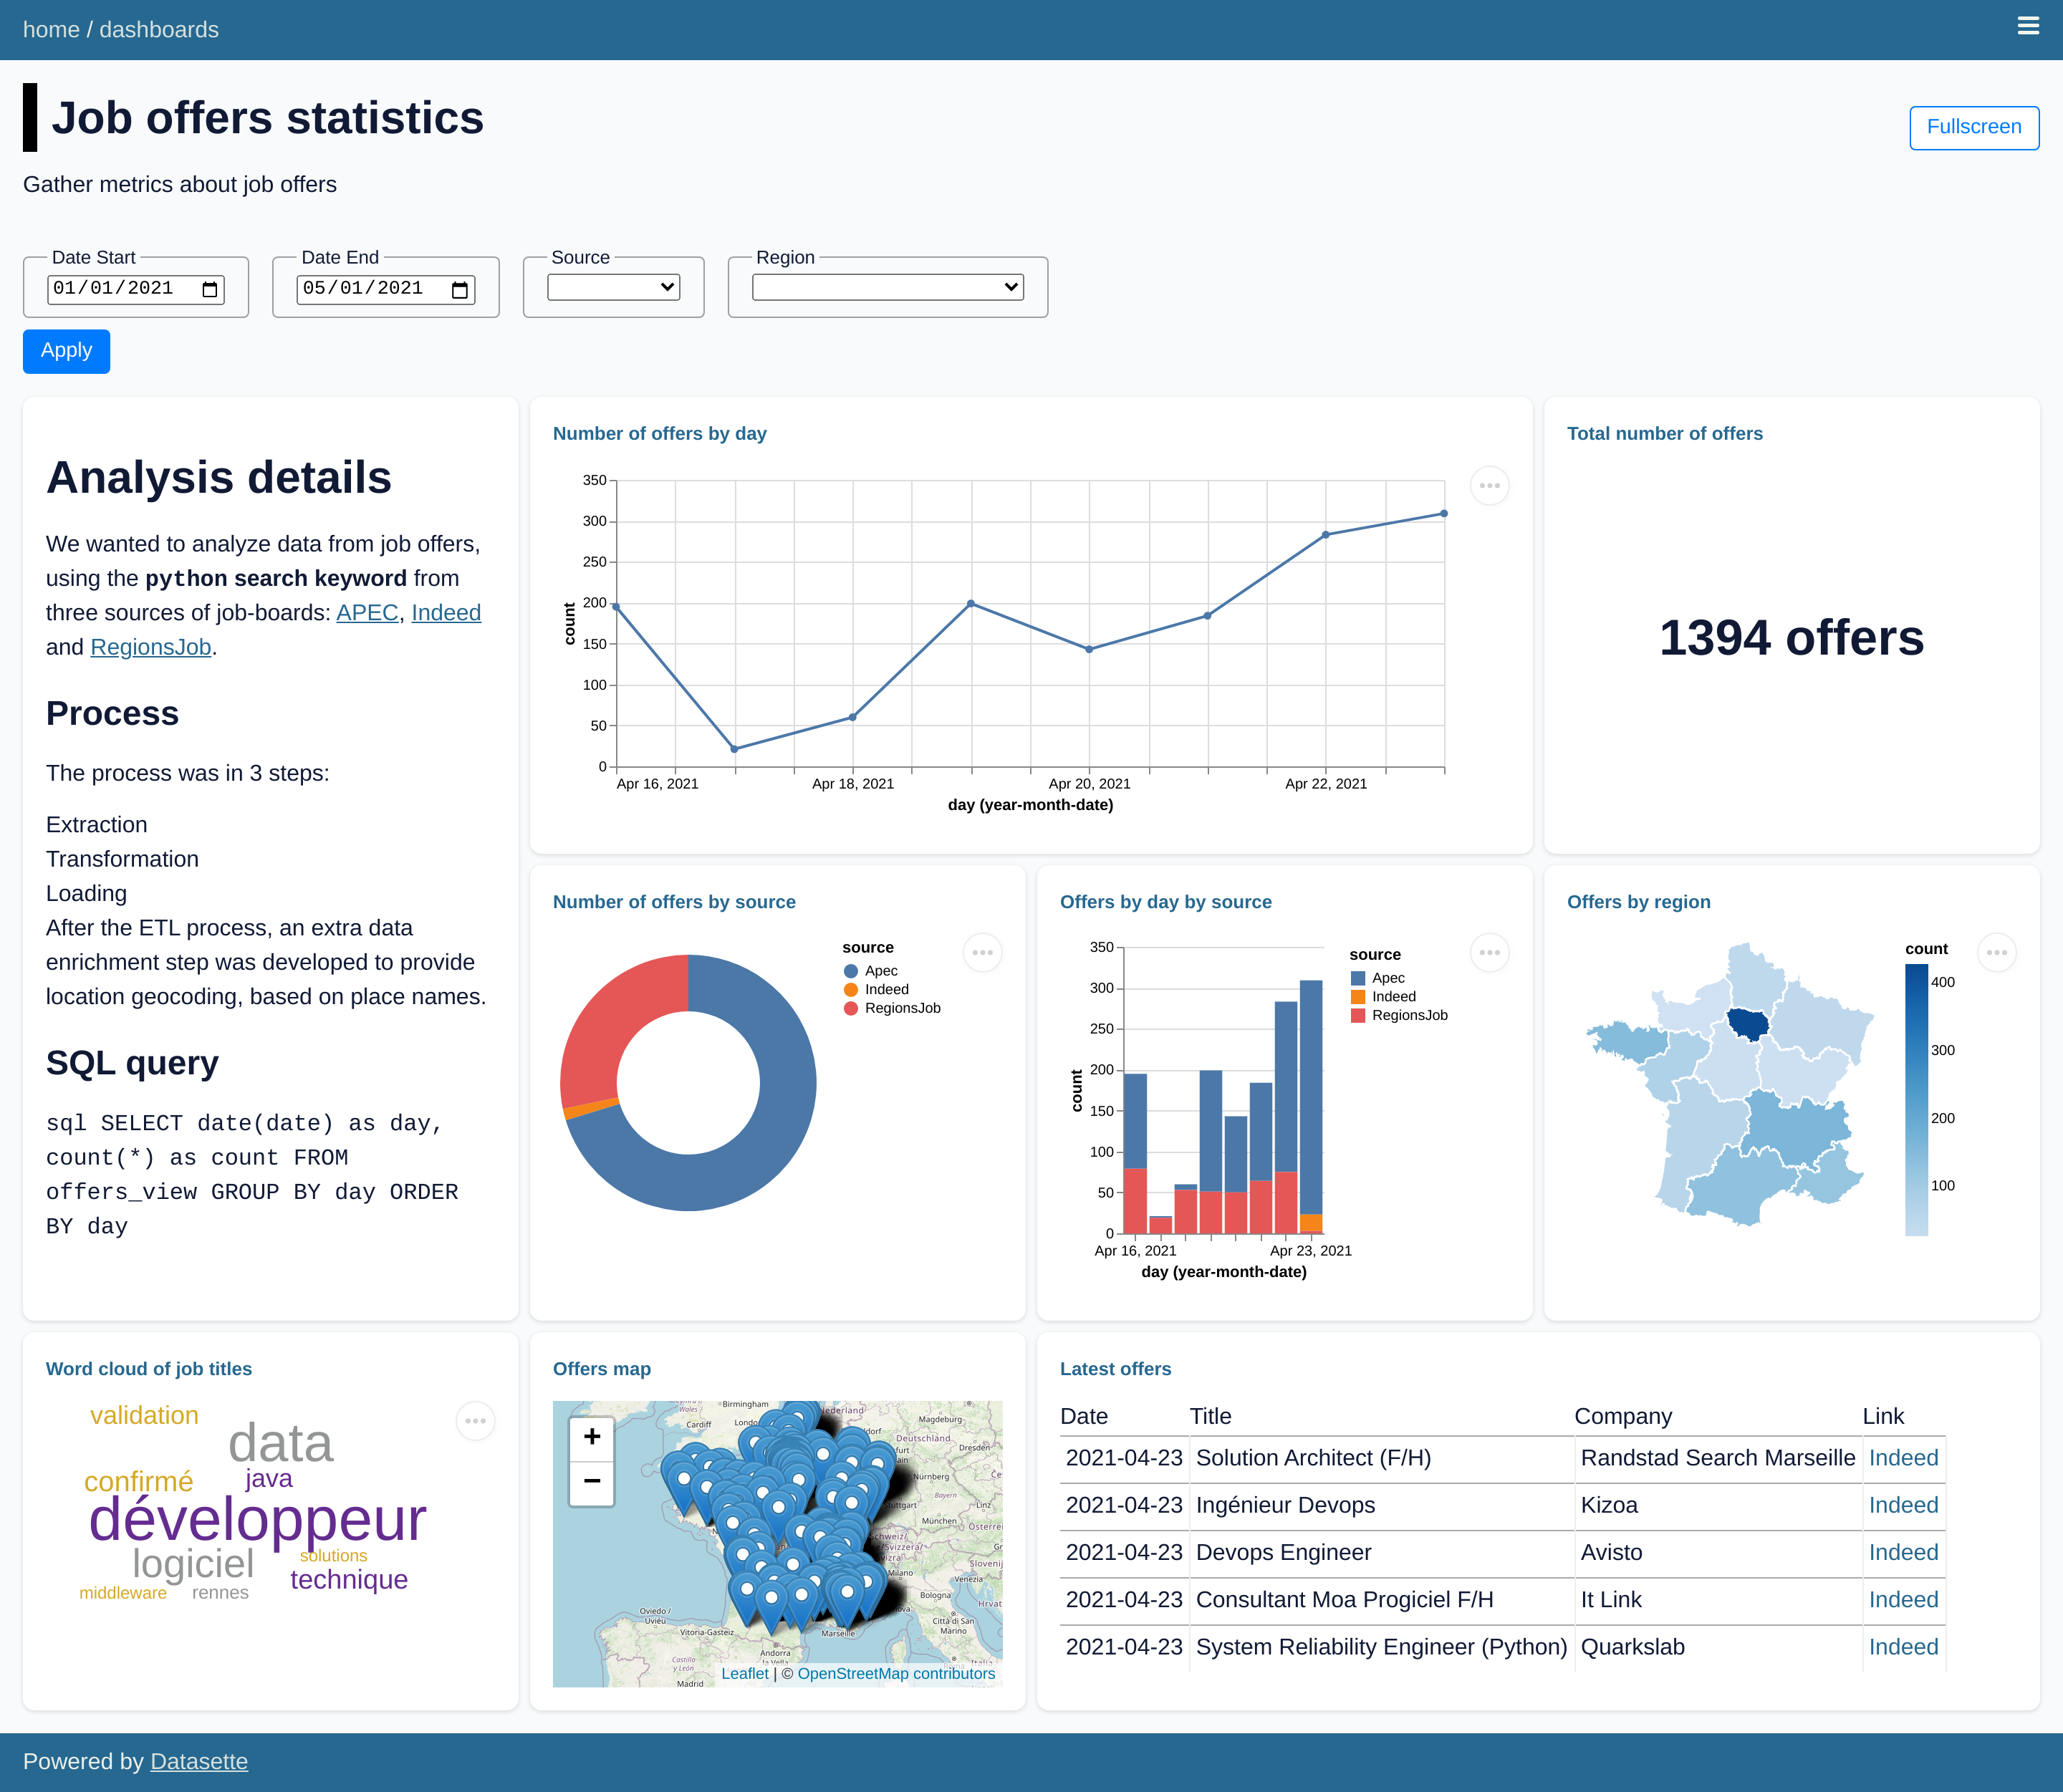Image resolution: width=2063 pixels, height=1792 pixels.
Task: Click the three-dot options icon on number-of-offers chart
Action: point(1489,486)
